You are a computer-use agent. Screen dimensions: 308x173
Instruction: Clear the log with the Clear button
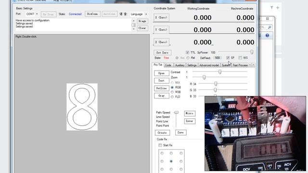coord(142,28)
